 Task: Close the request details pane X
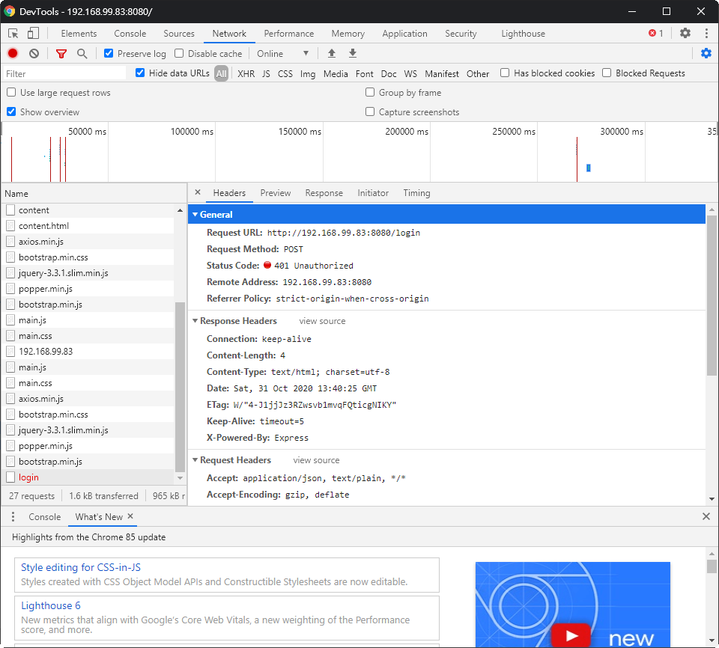point(198,192)
